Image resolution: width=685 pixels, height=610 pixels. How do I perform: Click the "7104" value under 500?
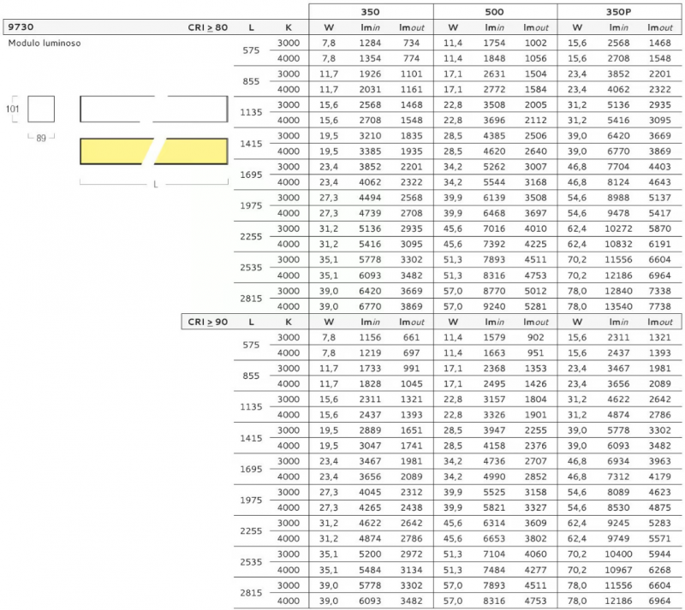tap(494, 554)
